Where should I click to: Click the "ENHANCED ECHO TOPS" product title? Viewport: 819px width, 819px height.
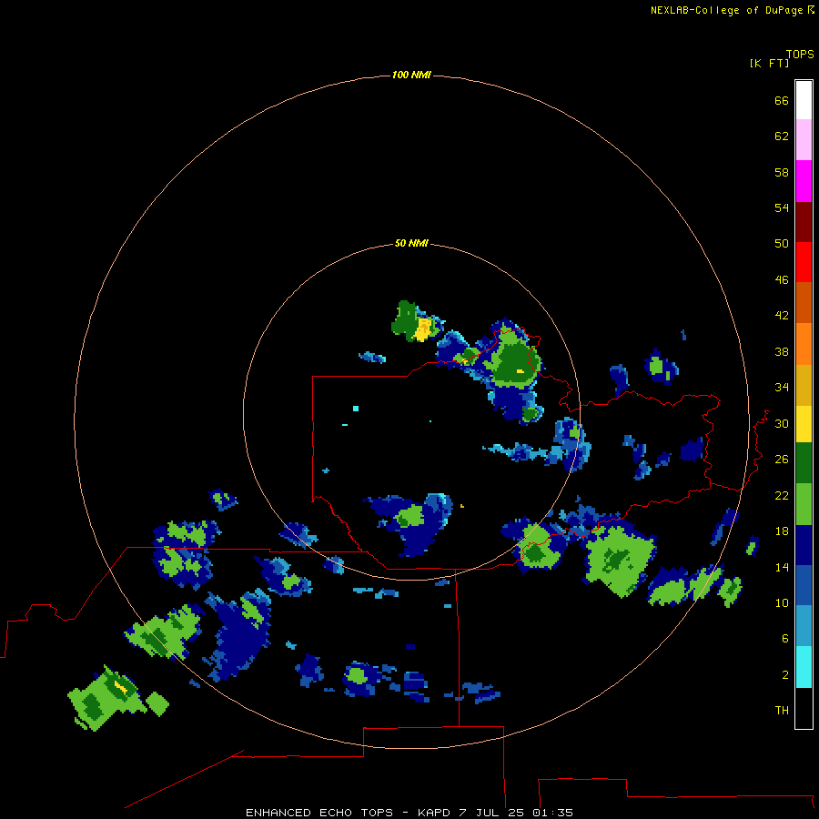coord(319,813)
